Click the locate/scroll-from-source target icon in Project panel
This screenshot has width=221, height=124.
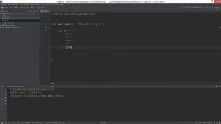pyautogui.click(x=29, y=11)
